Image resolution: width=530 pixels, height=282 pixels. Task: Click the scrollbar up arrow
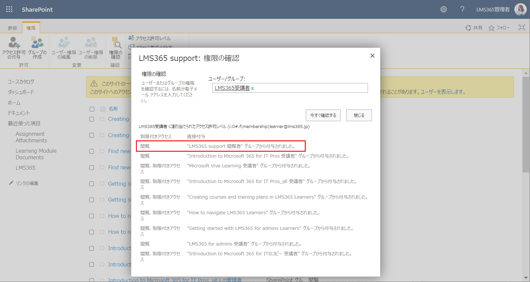click(x=526, y=73)
